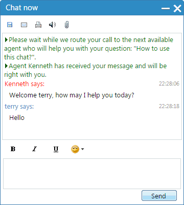Open the emoticon dropdown arrow
This screenshot has height=205, width=184.
point(83,149)
